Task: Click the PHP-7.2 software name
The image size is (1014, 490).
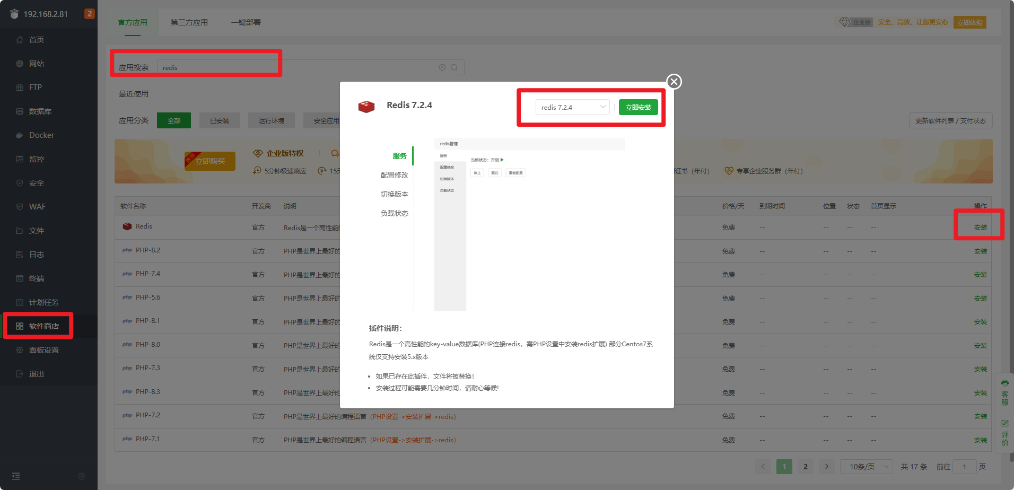Action: [x=148, y=415]
